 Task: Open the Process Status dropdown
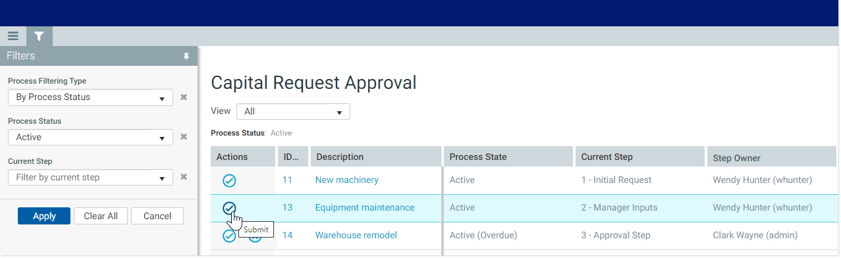click(x=91, y=138)
